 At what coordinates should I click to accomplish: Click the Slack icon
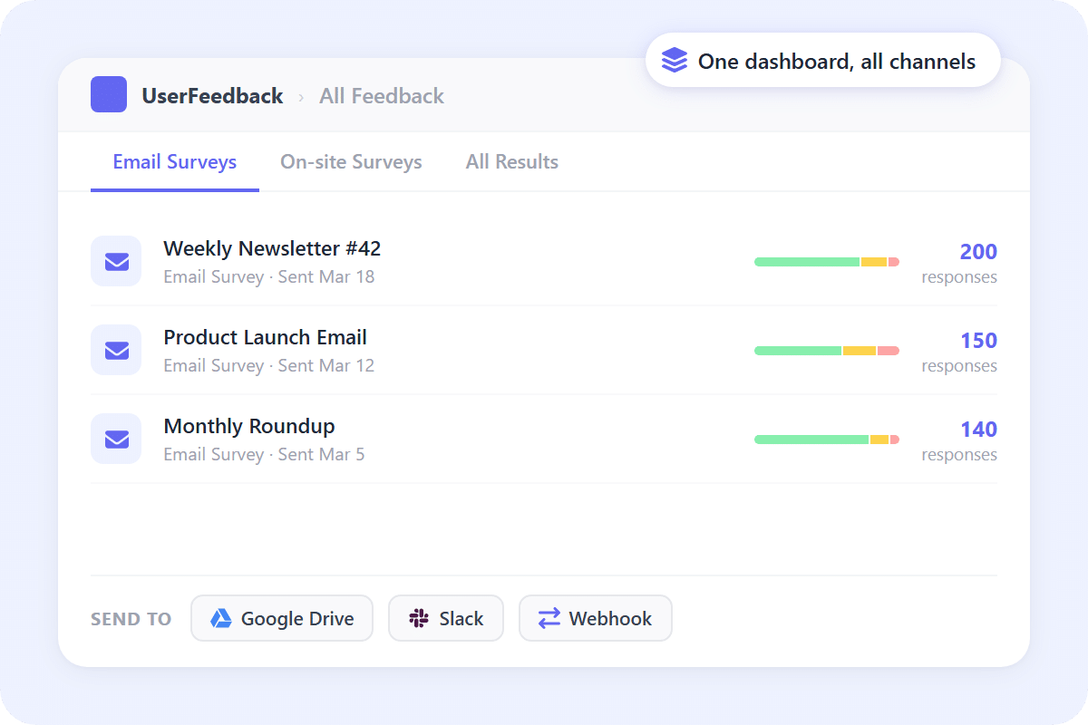pos(419,618)
